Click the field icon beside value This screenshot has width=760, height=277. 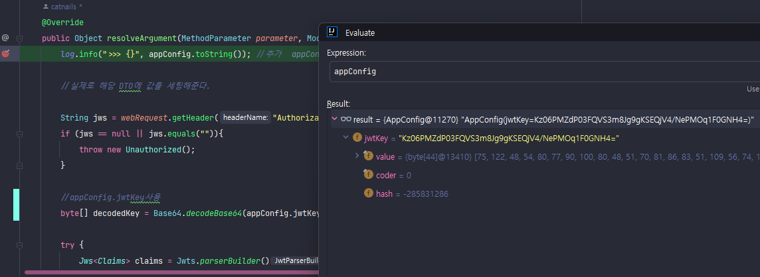point(368,156)
